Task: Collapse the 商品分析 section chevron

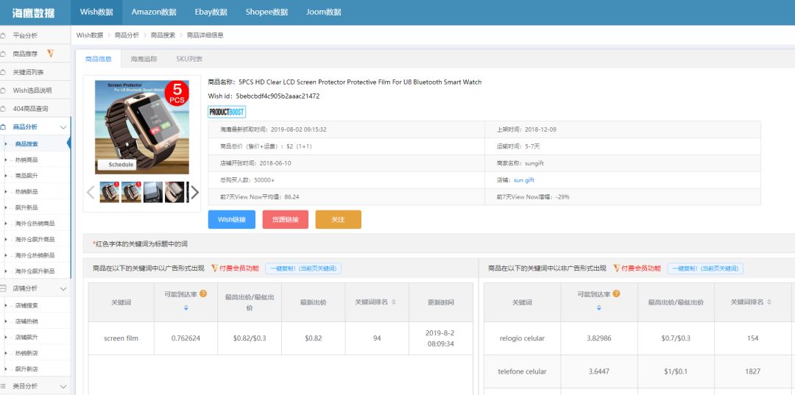Action: (x=63, y=127)
